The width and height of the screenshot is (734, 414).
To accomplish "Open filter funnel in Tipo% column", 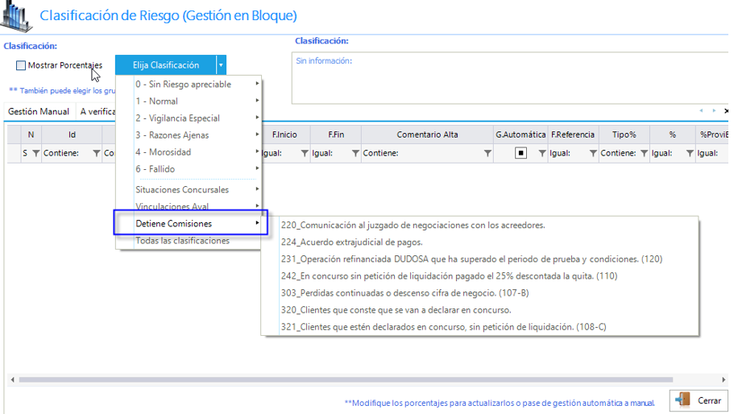I will point(644,153).
